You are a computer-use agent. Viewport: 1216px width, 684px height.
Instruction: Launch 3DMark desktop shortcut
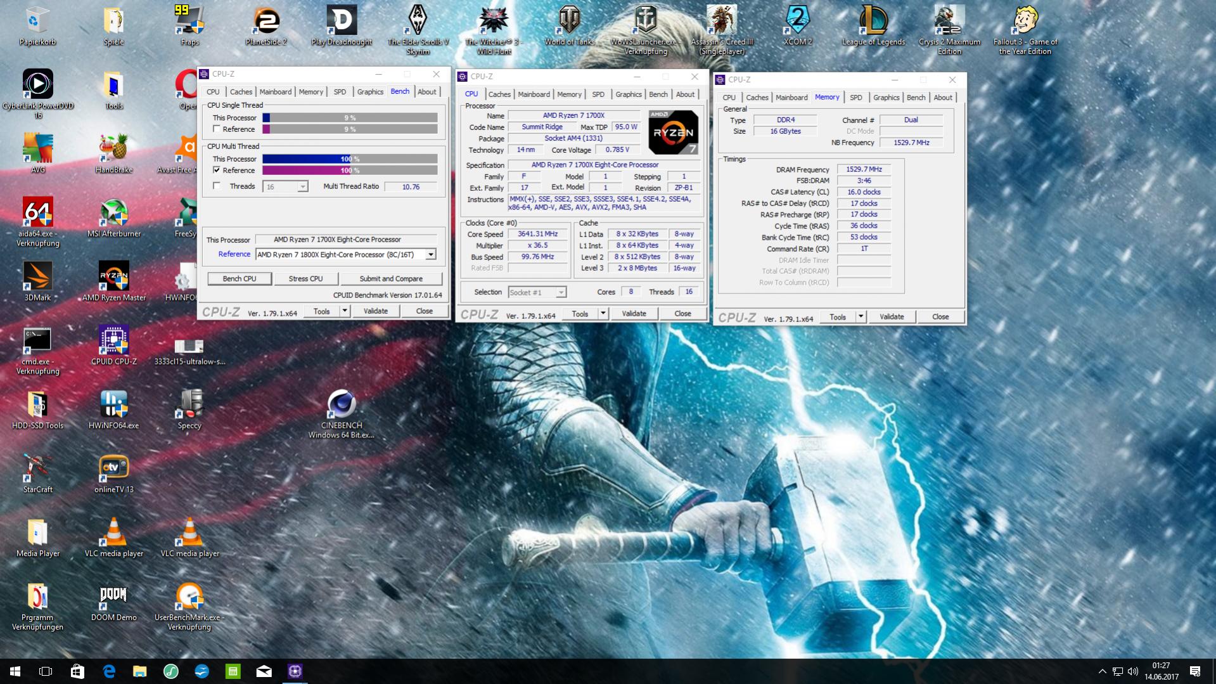pos(37,281)
